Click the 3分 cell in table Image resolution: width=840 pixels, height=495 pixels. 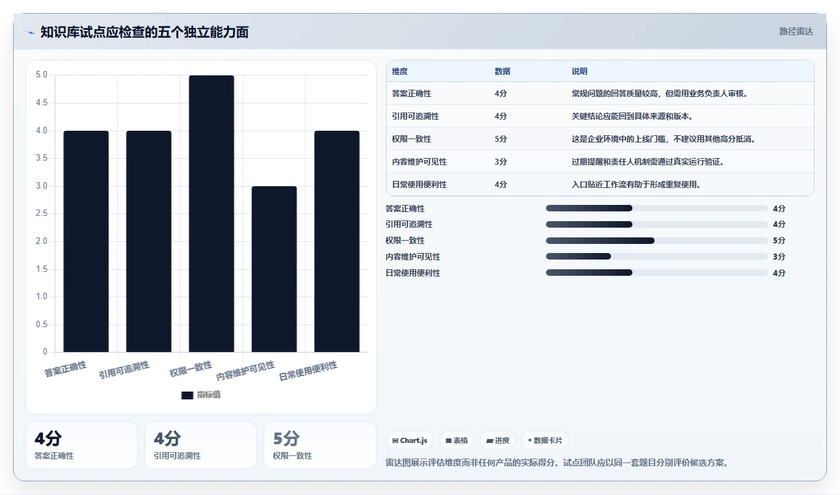coord(500,162)
